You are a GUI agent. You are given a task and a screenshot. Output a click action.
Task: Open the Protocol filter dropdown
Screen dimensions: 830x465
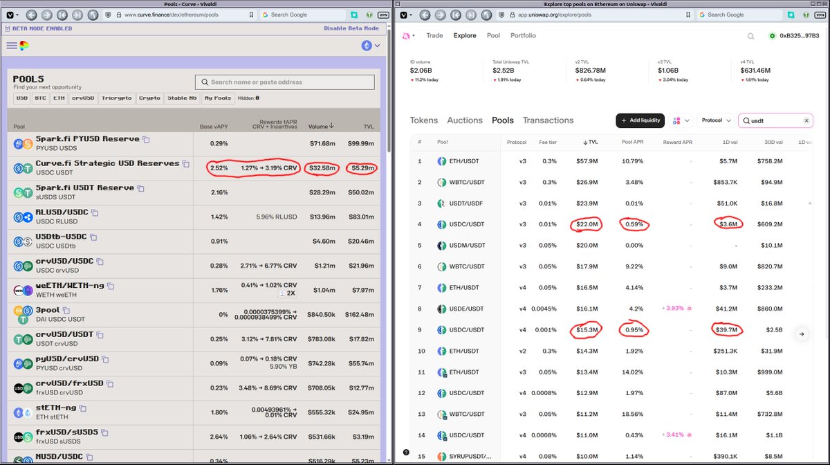pos(716,120)
